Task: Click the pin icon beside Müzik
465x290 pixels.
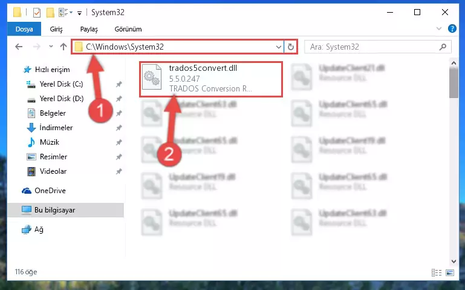Action: (119, 142)
